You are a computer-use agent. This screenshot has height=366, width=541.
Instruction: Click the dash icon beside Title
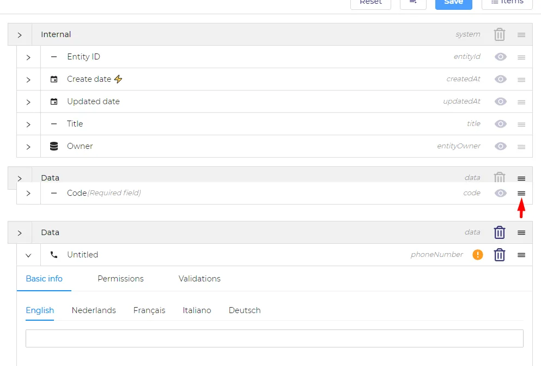tap(54, 124)
